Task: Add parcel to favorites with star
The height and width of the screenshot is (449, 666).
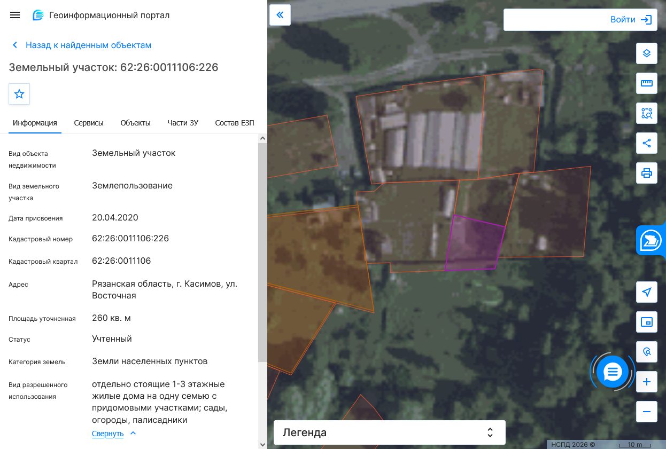Action: coord(19,94)
